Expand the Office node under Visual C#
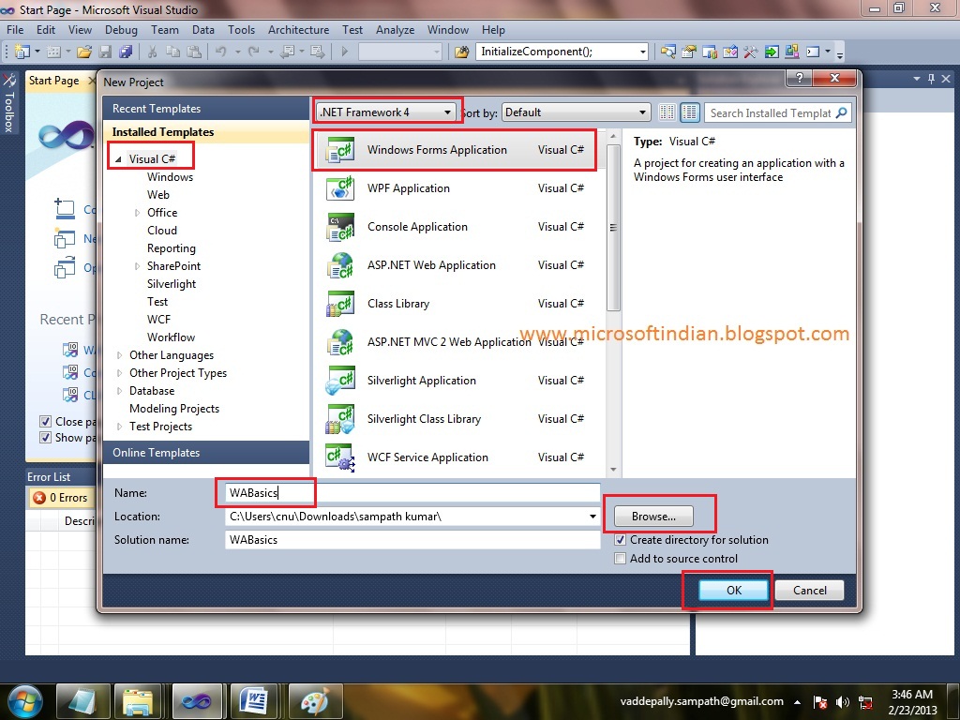This screenshot has width=960, height=720. pyautogui.click(x=136, y=212)
